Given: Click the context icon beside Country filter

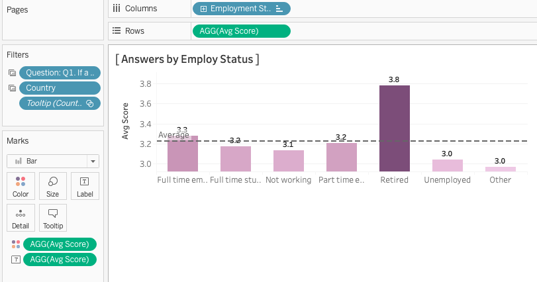Looking at the screenshot, I should pyautogui.click(x=12, y=88).
